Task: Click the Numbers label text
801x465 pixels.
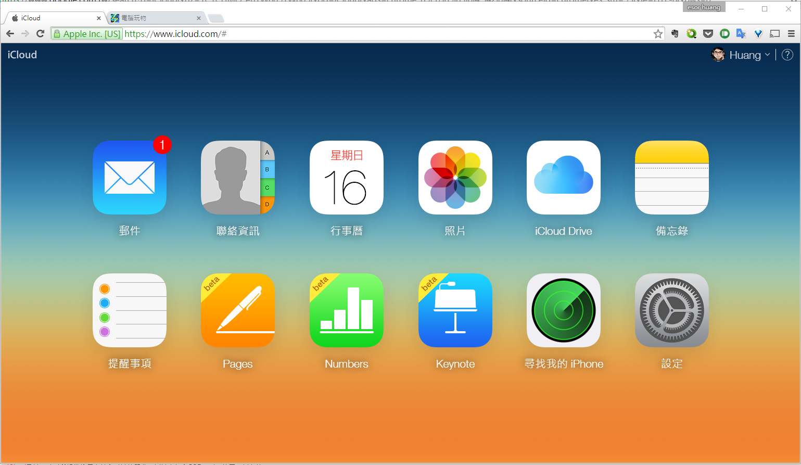Action: [x=347, y=364]
